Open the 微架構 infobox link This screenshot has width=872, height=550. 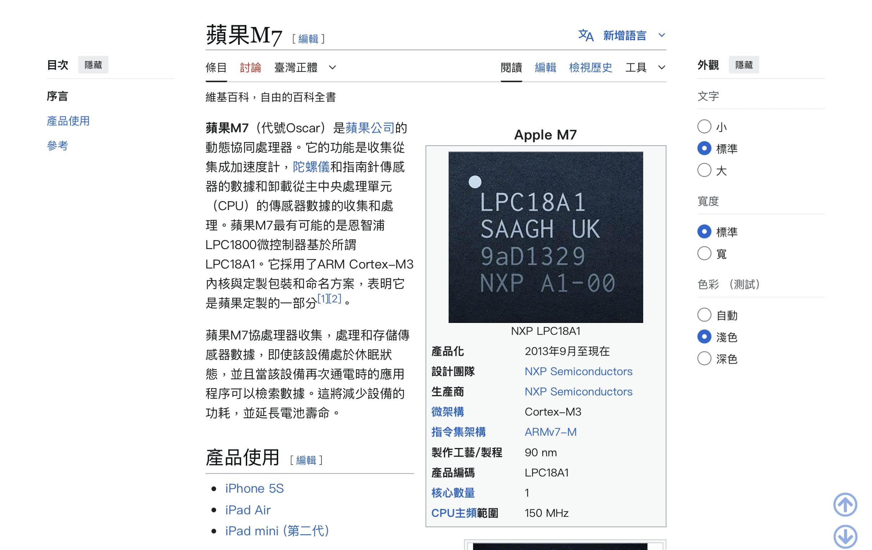pyautogui.click(x=448, y=412)
